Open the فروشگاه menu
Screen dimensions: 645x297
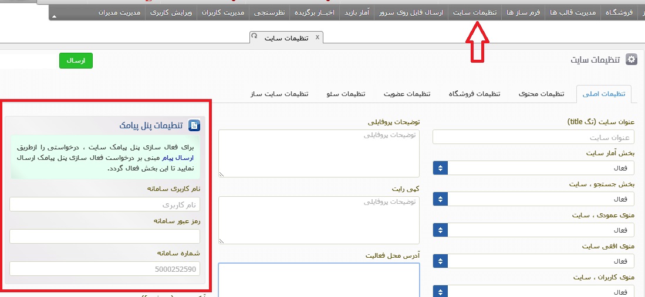(x=619, y=13)
